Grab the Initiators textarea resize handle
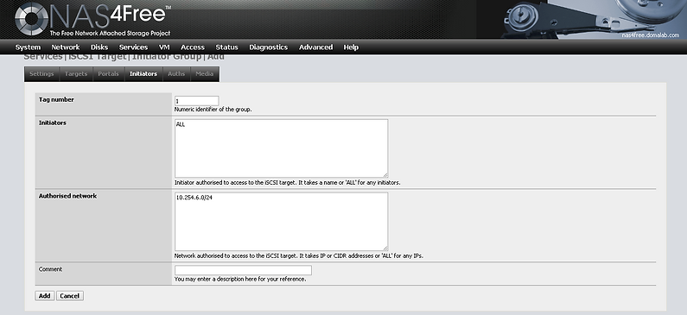The image size is (687, 315). [x=385, y=175]
